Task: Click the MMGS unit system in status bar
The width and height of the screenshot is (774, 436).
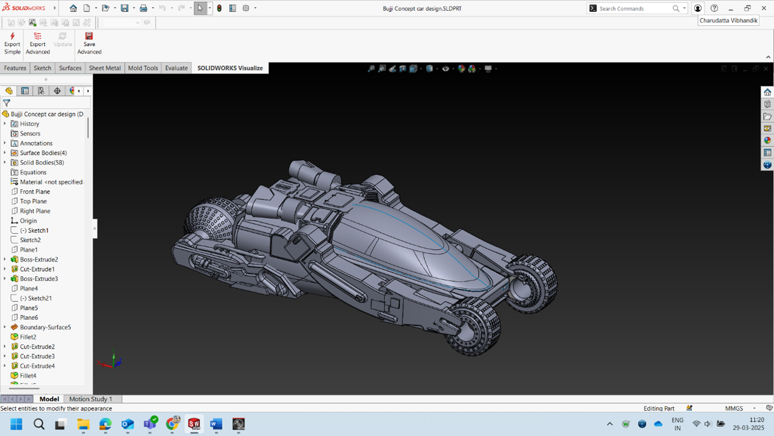Action: click(x=734, y=408)
